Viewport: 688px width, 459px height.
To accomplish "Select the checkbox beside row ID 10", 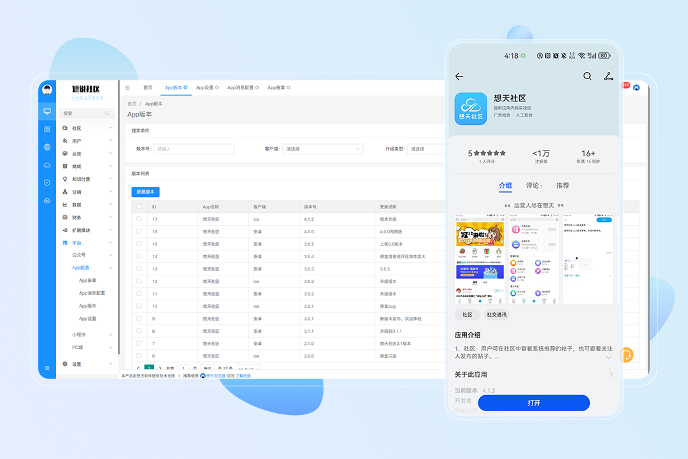I will [x=138, y=307].
